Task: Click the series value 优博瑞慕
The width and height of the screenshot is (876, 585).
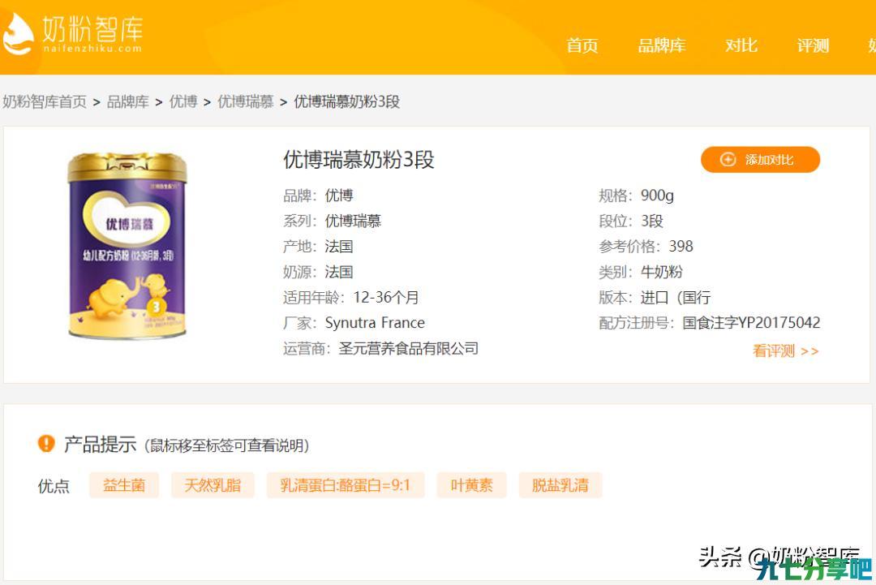Action: (353, 221)
